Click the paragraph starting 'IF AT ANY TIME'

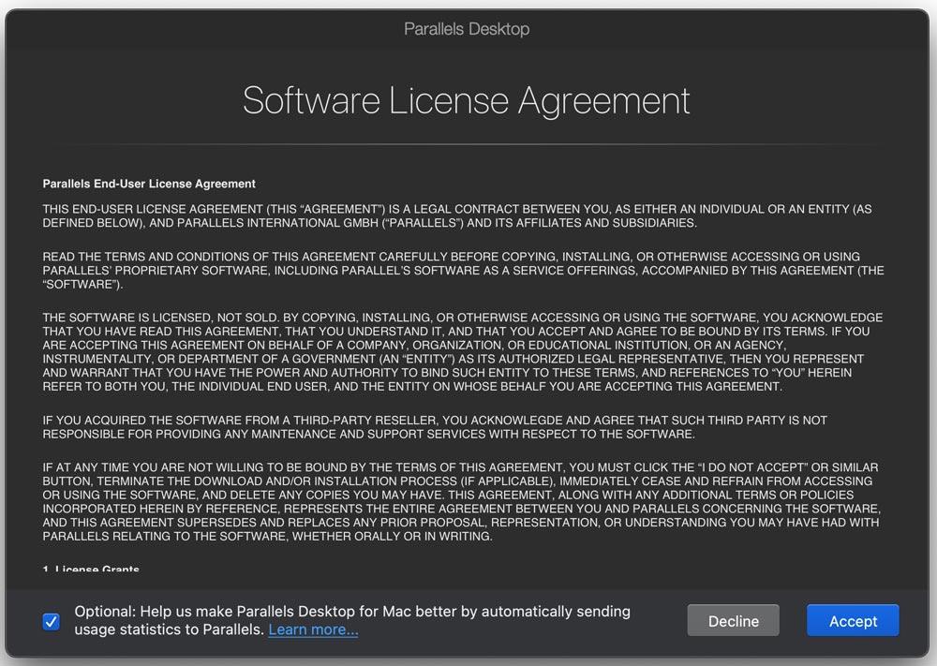point(461,502)
